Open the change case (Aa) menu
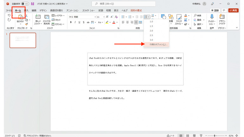This screenshot has height=137, width=244. coord(100,22)
